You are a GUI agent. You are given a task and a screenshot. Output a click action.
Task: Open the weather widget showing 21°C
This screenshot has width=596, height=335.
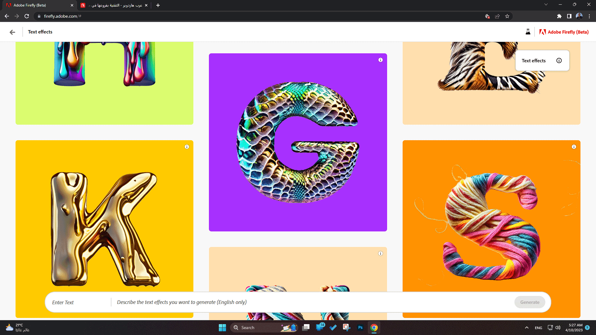coord(17,328)
